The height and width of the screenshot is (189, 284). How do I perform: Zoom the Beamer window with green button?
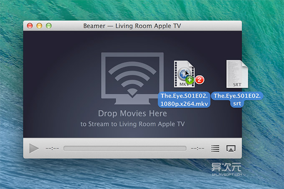tap(48, 26)
